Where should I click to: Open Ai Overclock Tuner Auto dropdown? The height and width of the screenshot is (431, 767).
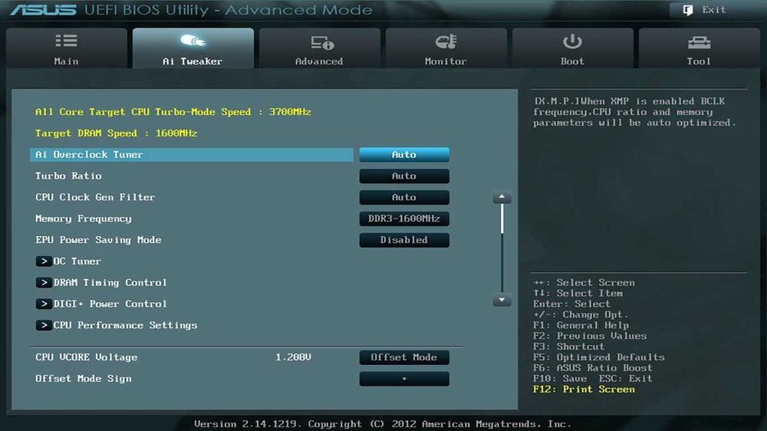pyautogui.click(x=404, y=155)
